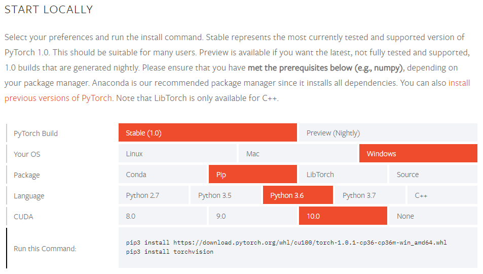Select the Stable (1.0) build option
The image size is (483, 274).
pos(207,133)
